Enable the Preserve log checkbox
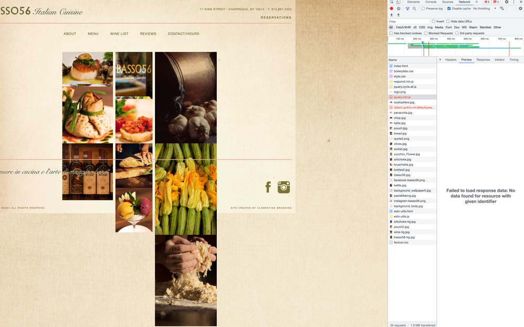Image resolution: width=524 pixels, height=327 pixels. 424,8
